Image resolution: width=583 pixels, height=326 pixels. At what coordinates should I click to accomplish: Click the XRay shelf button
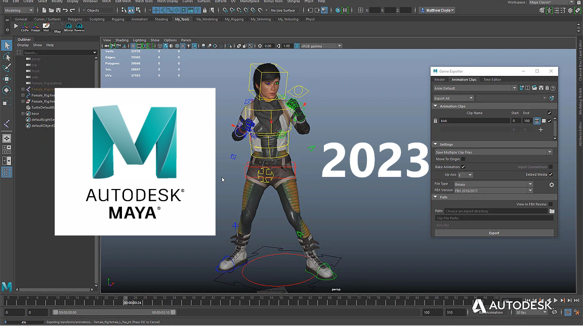tap(57, 27)
